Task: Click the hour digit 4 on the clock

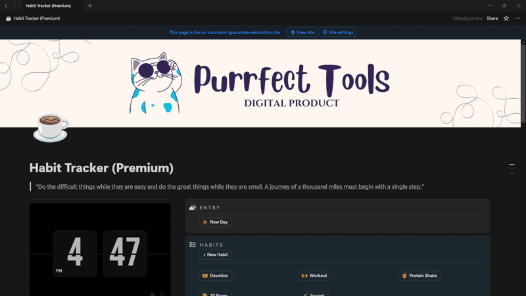Action: (75, 252)
